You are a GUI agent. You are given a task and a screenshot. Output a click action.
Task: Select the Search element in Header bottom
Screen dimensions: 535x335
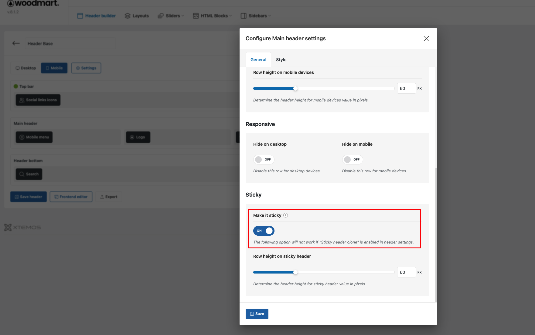pyautogui.click(x=29, y=174)
